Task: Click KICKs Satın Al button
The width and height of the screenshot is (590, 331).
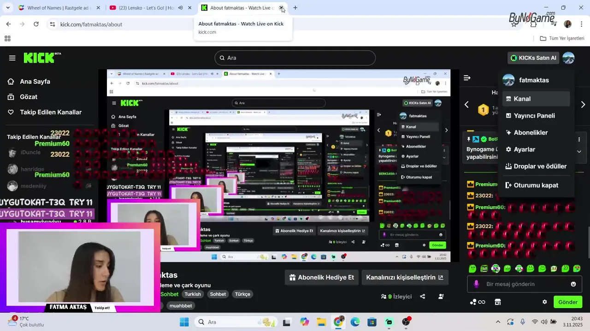Action: point(533,58)
